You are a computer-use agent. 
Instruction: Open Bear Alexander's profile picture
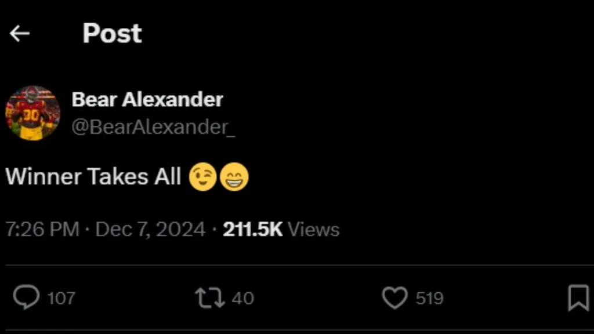32,114
